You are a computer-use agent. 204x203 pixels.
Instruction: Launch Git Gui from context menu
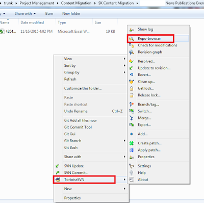tap(70, 134)
